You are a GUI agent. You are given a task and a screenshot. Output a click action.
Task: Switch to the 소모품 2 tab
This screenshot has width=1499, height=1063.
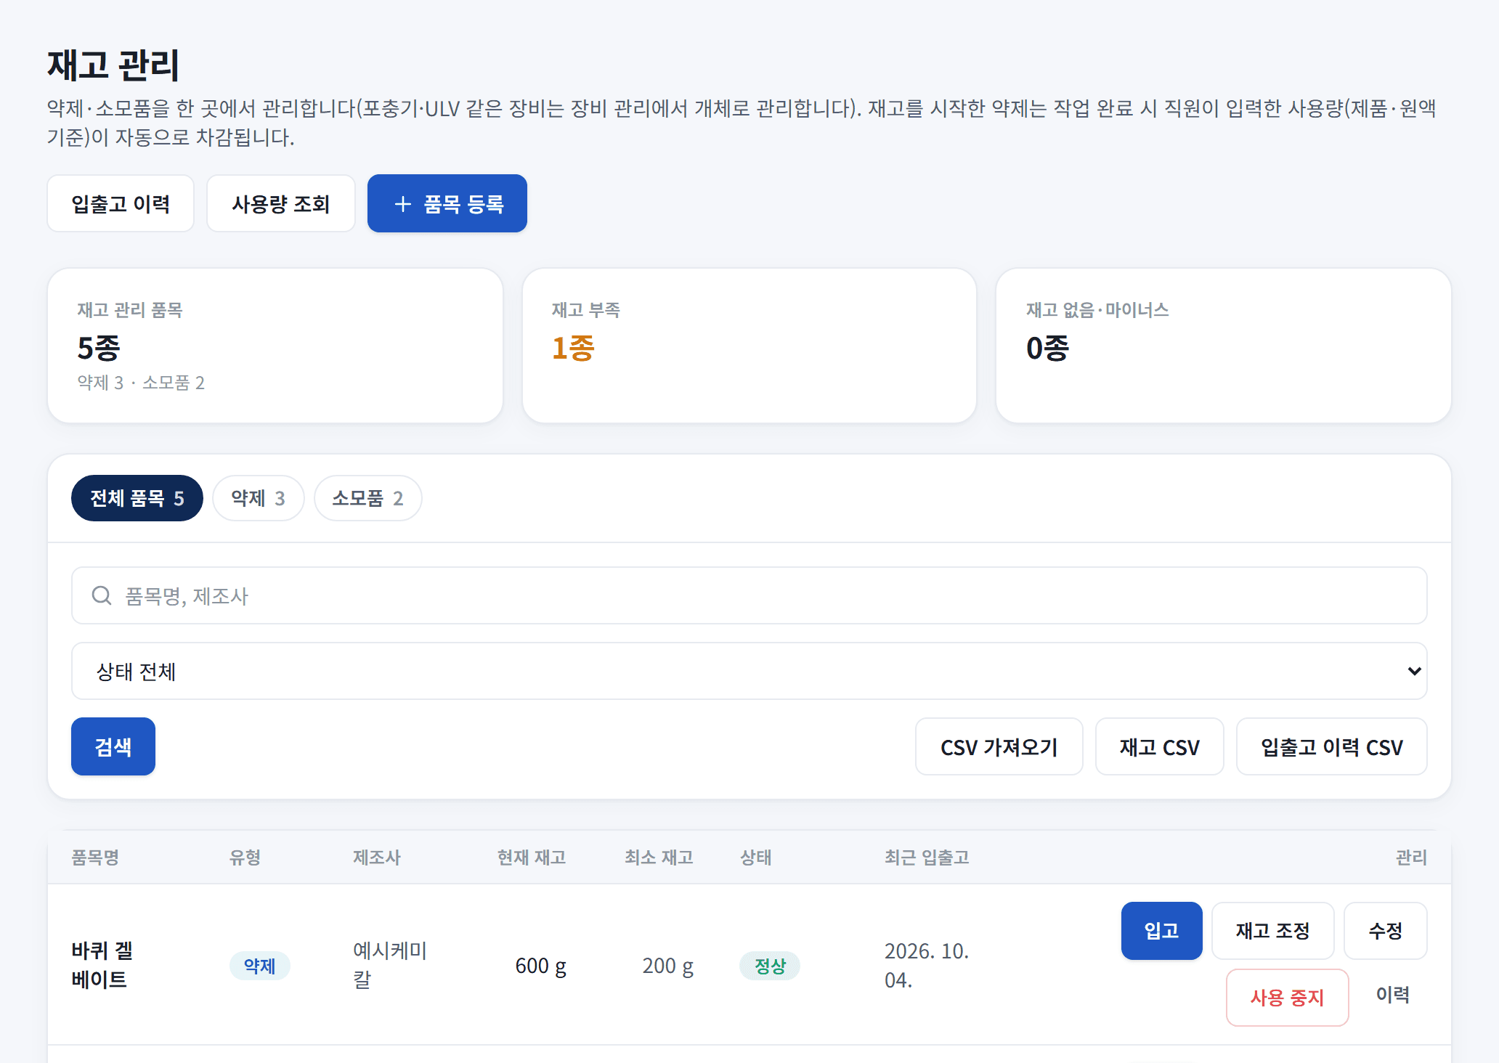coord(367,498)
